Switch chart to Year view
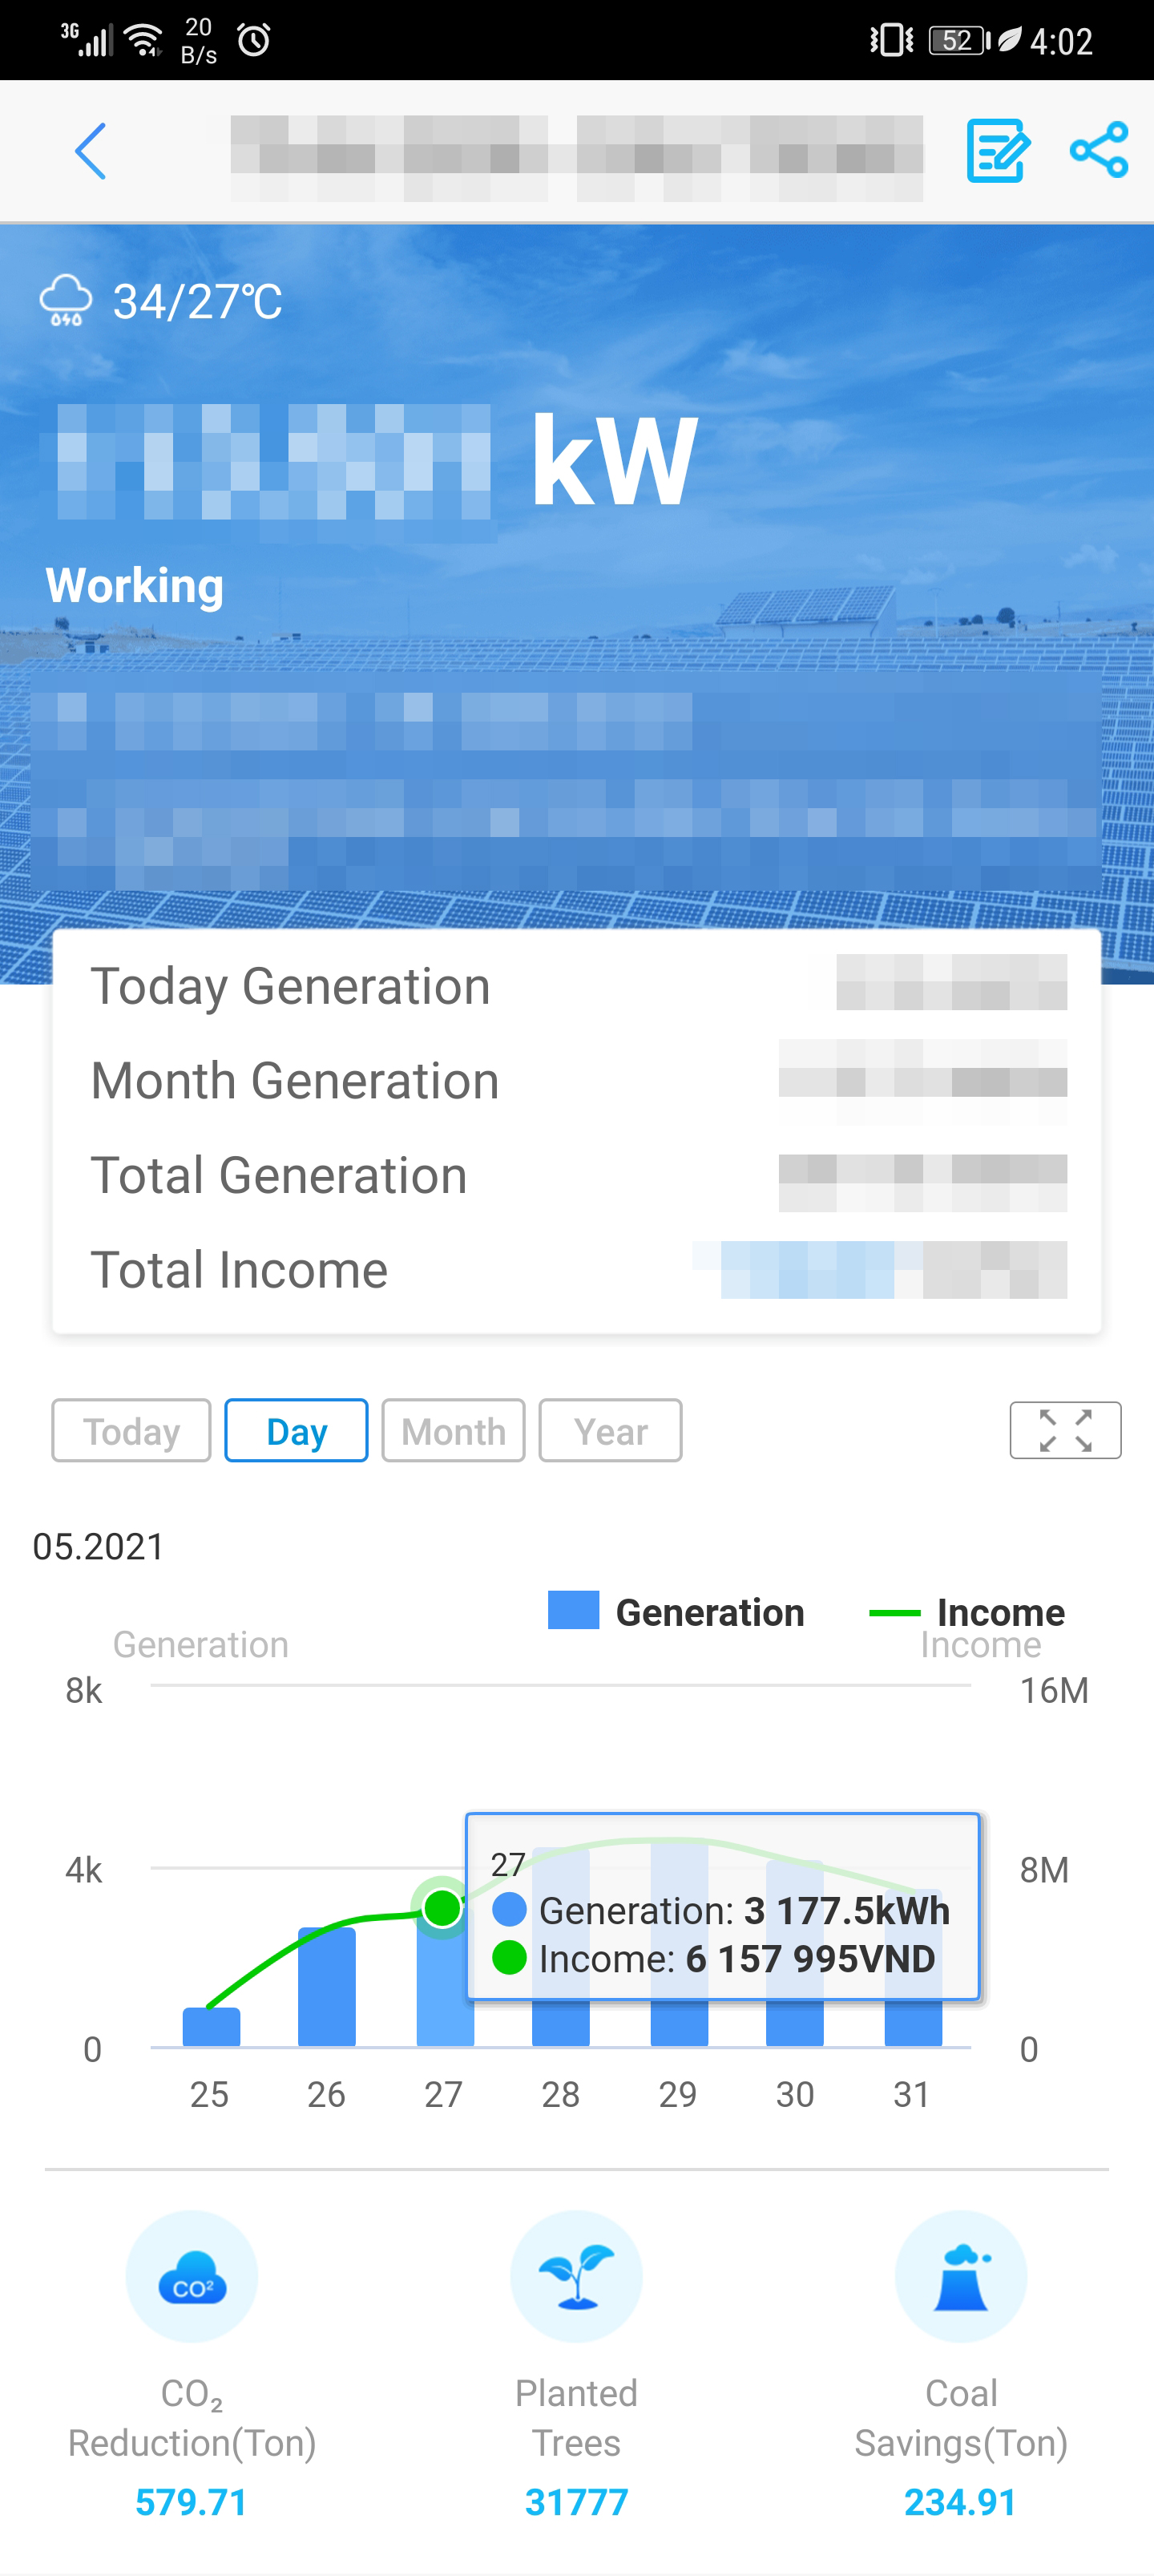Screen dimensions: 1154x2576 tap(611, 1431)
